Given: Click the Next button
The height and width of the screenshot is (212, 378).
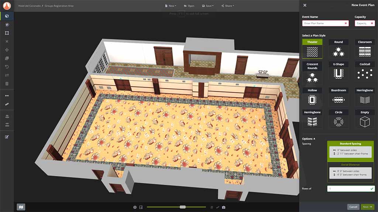Looking at the screenshot, I should 368,207.
